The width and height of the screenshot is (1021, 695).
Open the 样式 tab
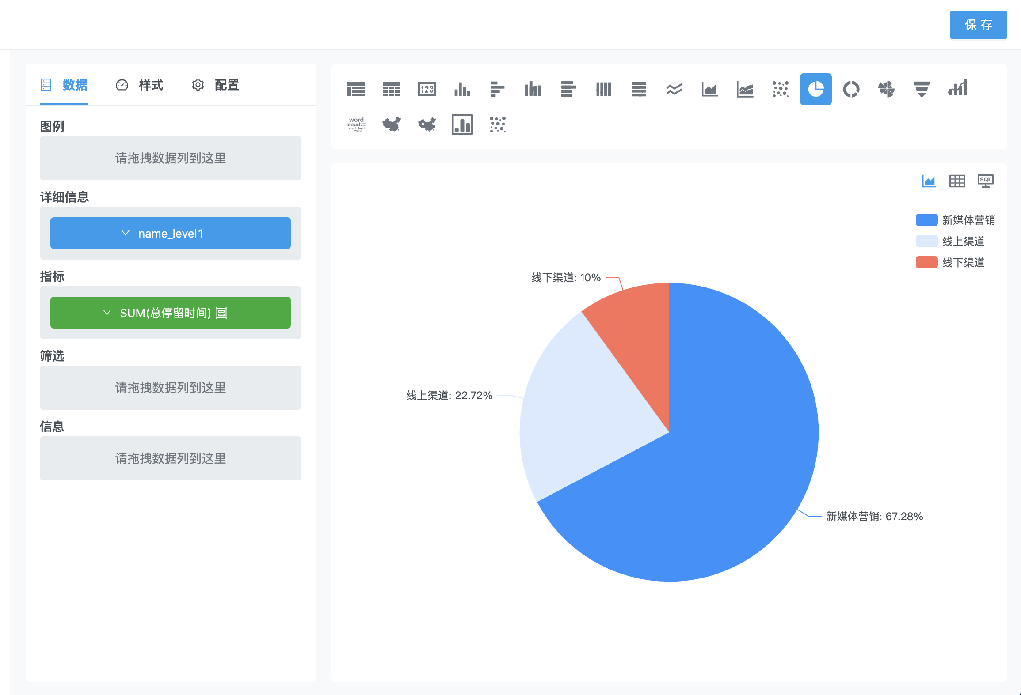point(139,85)
